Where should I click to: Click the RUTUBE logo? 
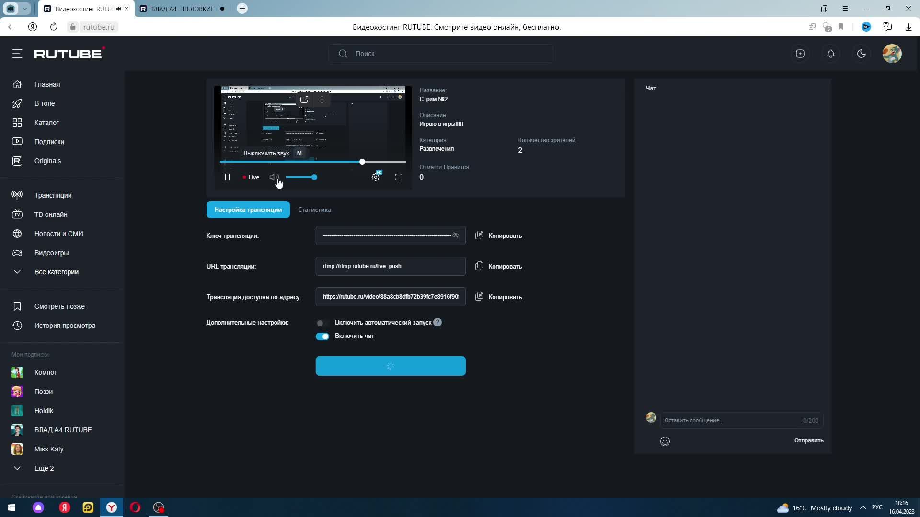coord(69,53)
